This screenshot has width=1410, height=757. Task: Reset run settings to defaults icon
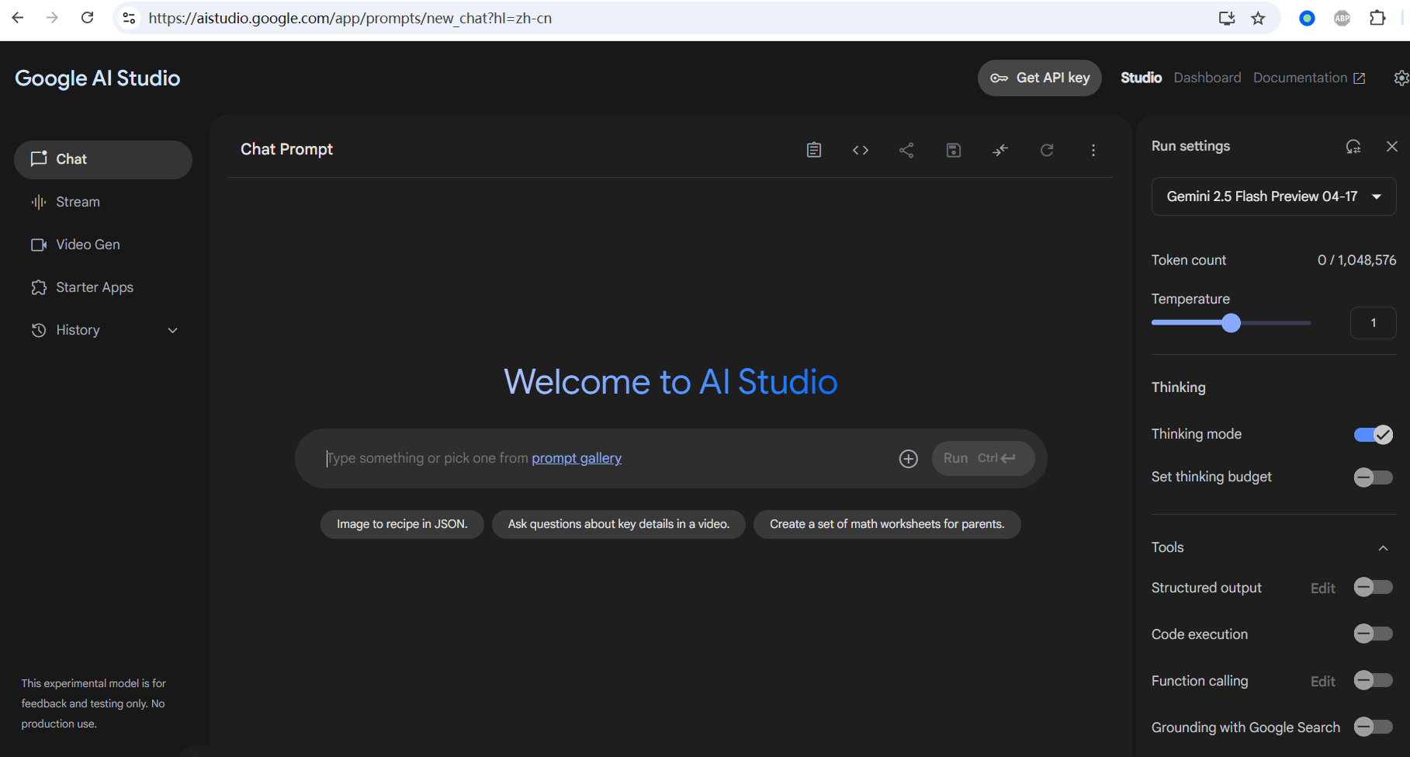pyautogui.click(x=1353, y=146)
